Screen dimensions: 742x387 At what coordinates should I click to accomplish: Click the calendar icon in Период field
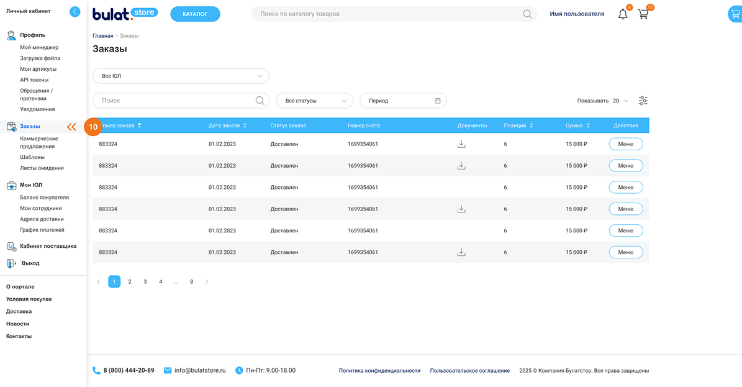click(438, 101)
